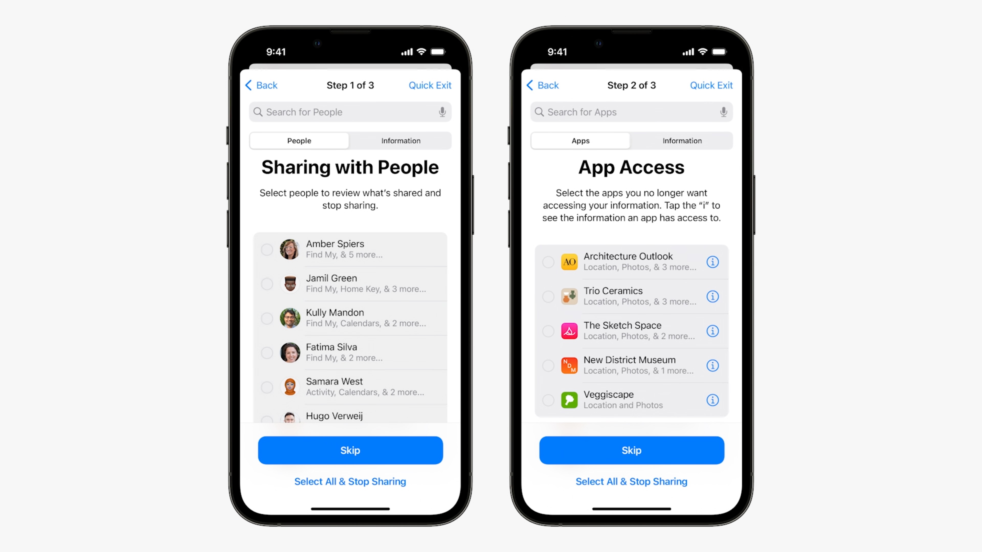The image size is (982, 552).
Task: Switch to the Apps tab on Step 2
Action: [580, 140]
